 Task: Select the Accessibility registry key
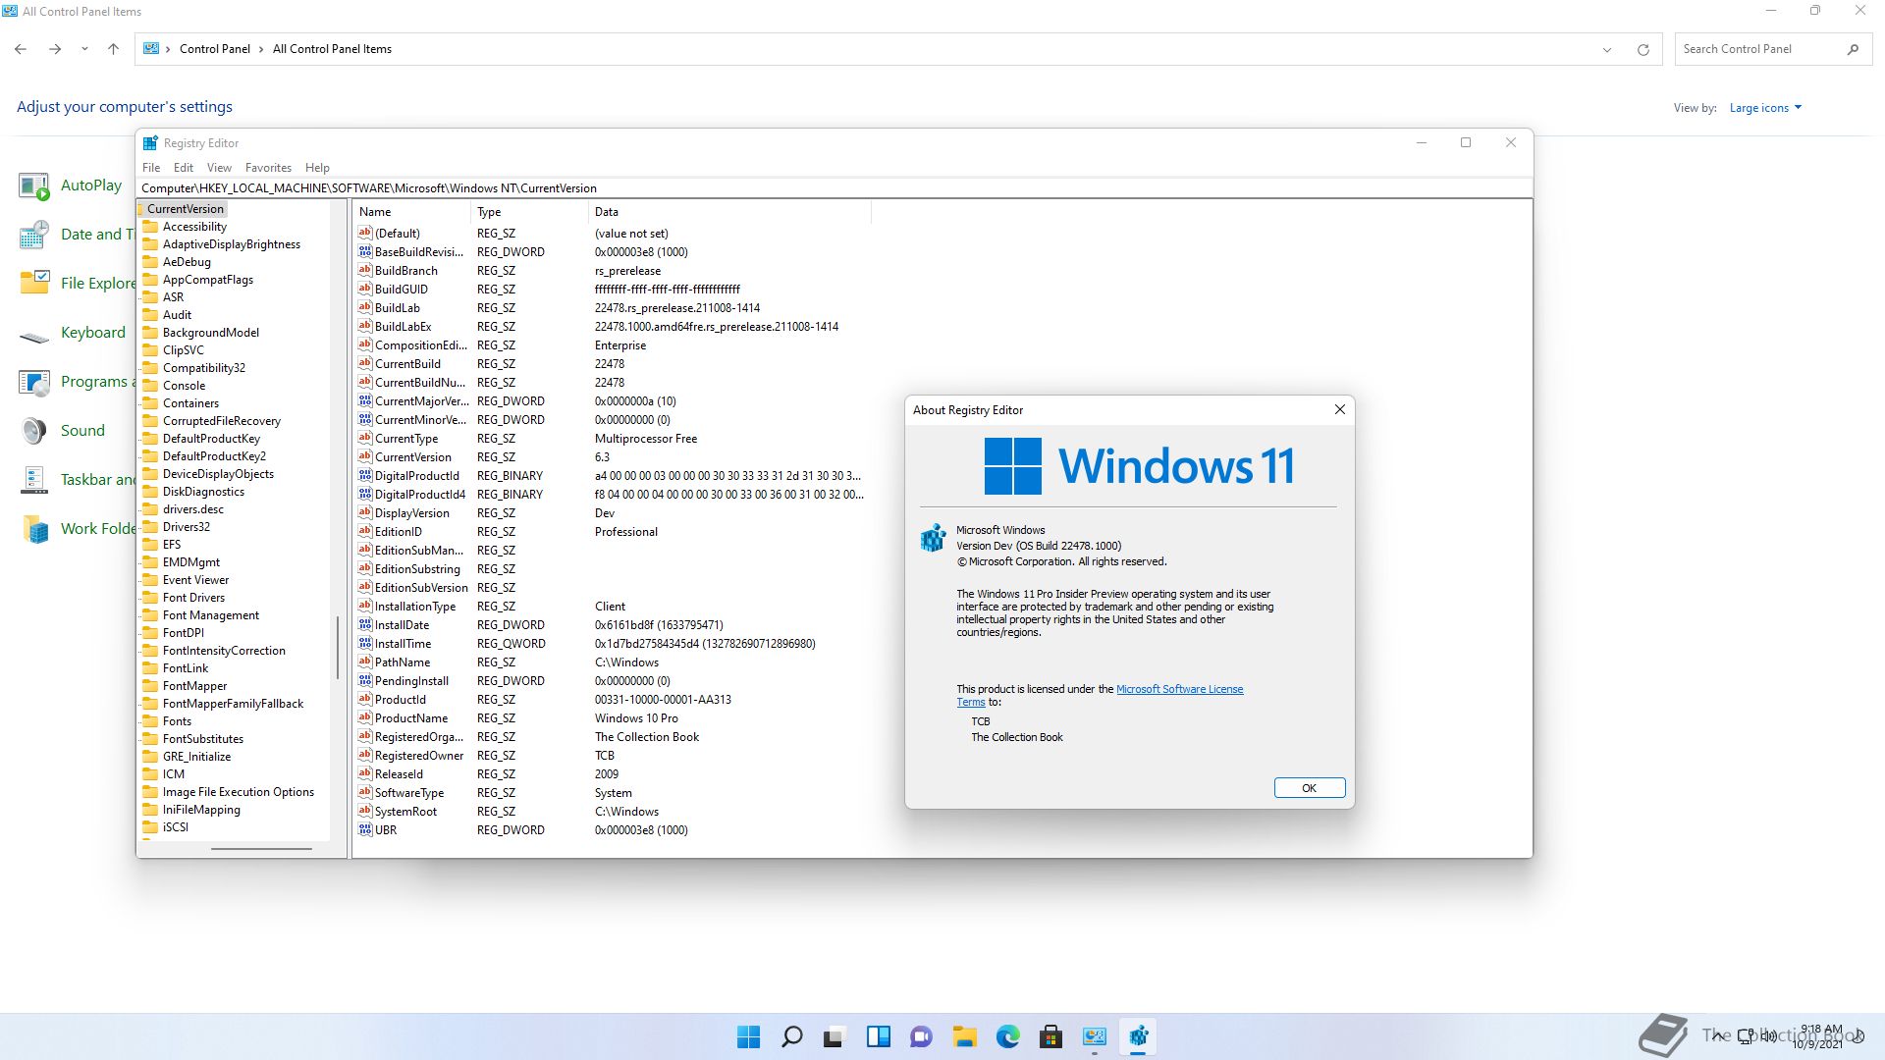[194, 227]
